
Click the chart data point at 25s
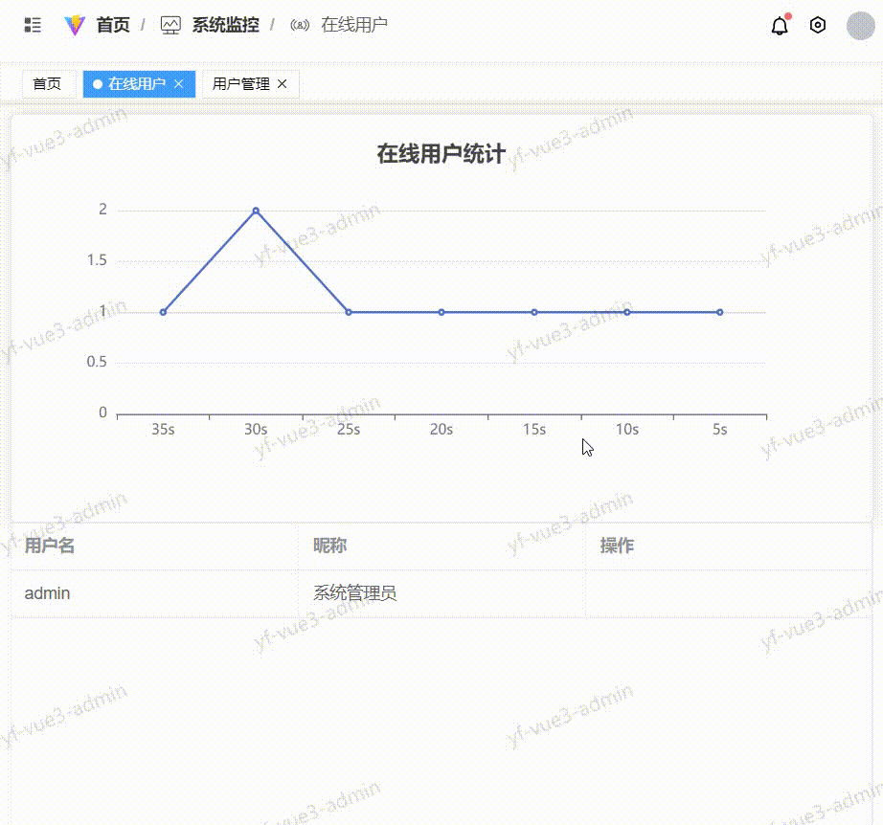coord(349,312)
